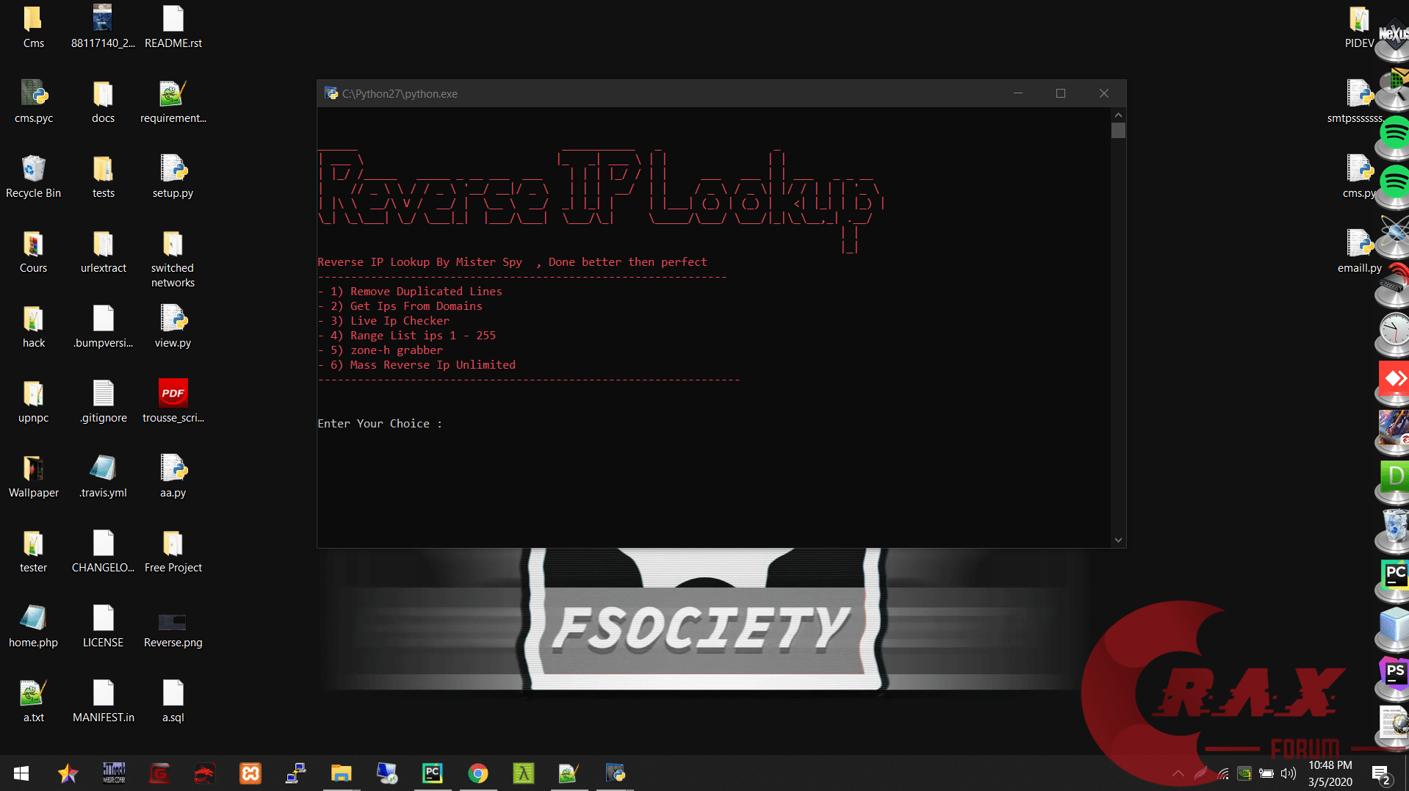Open the volume control tray icon
1409x791 pixels.
(x=1289, y=773)
